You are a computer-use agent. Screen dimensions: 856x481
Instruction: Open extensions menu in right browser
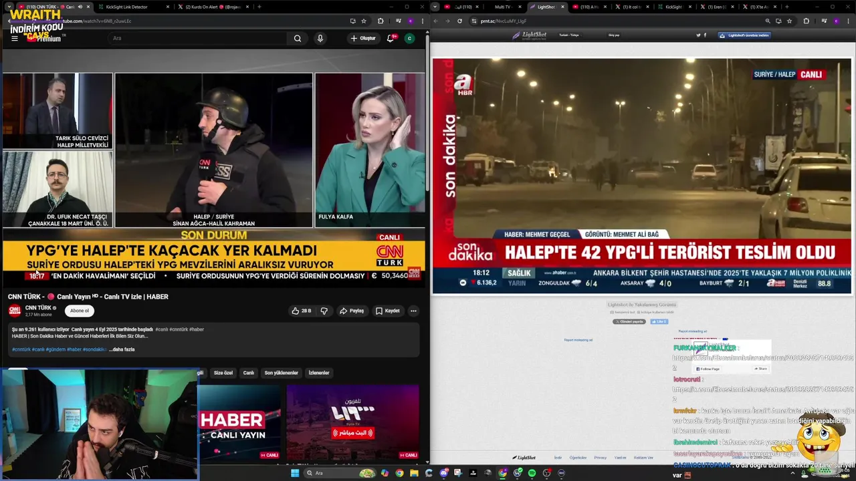coord(806,21)
